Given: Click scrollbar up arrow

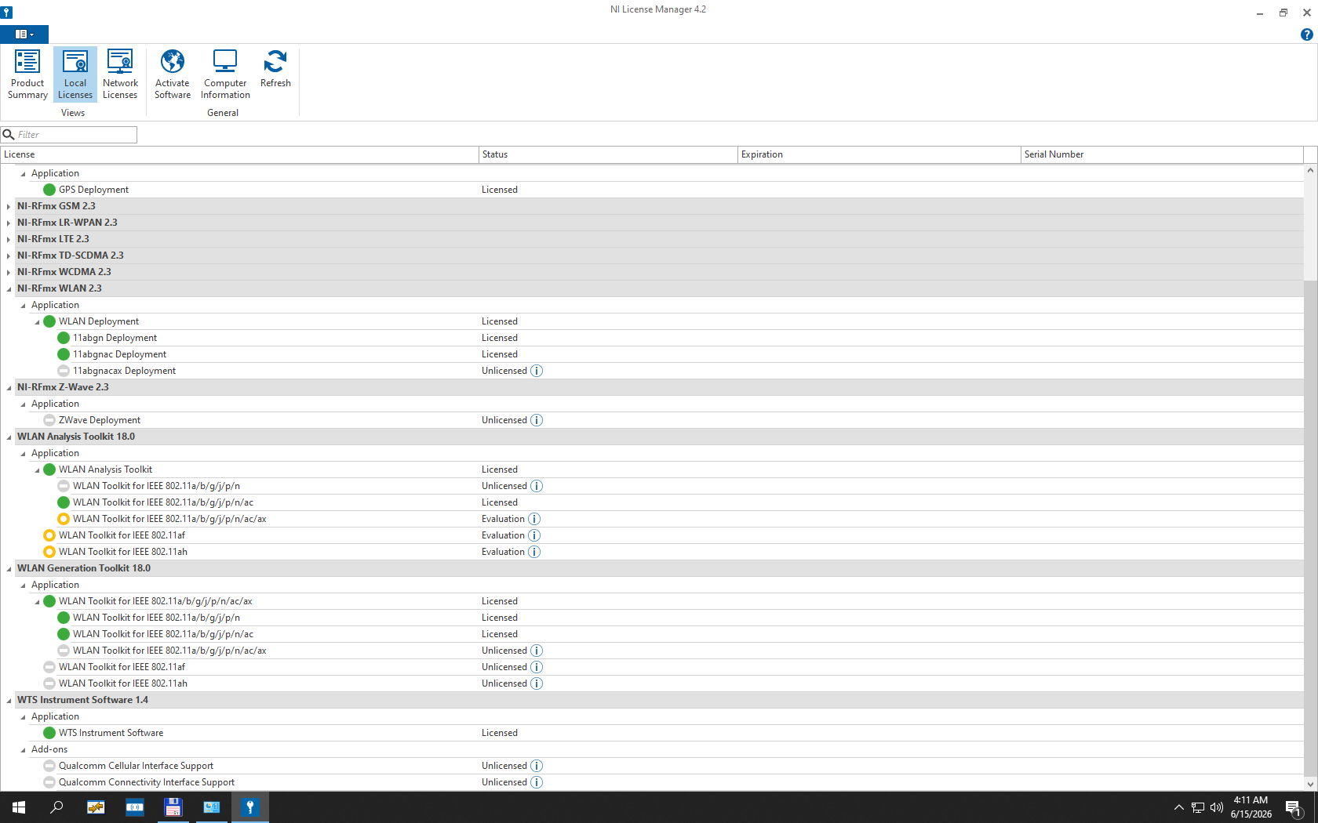Looking at the screenshot, I should pyautogui.click(x=1310, y=170).
